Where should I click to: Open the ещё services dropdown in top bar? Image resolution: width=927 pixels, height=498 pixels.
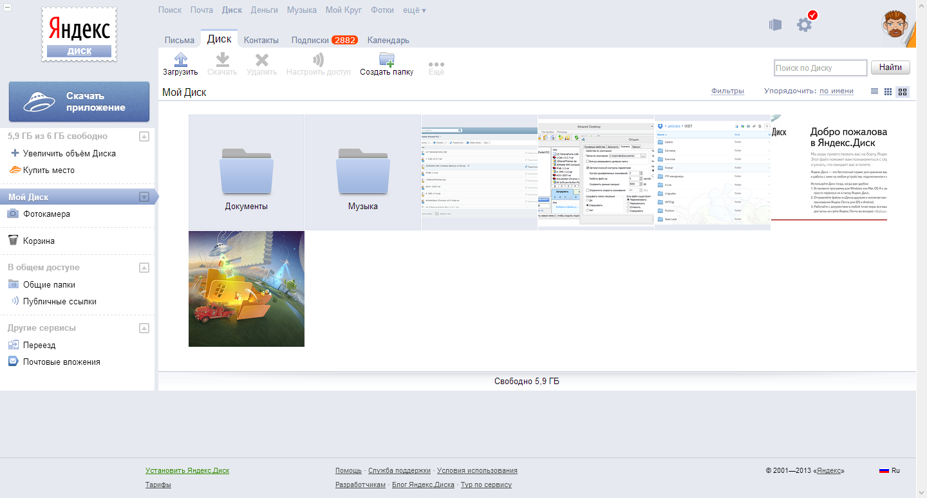(x=415, y=10)
